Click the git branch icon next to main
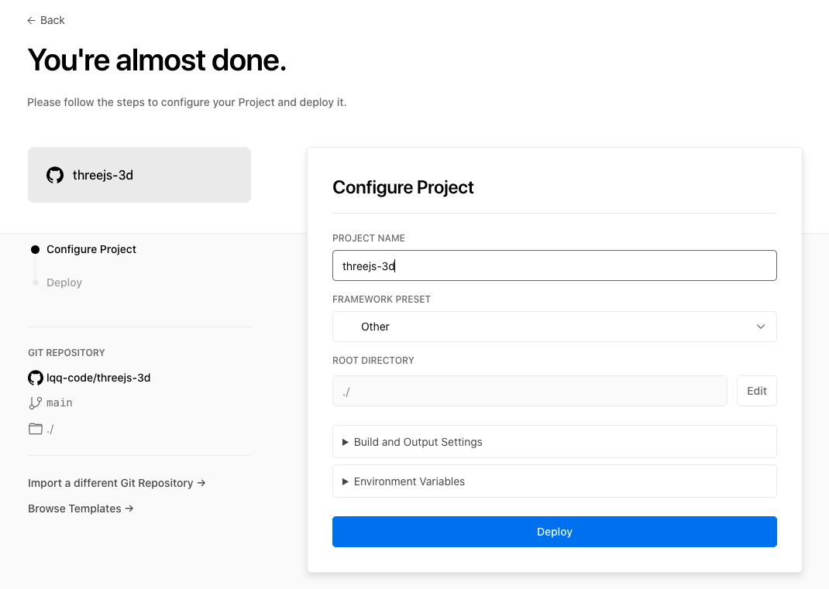The height and width of the screenshot is (589, 829). pyautogui.click(x=36, y=402)
